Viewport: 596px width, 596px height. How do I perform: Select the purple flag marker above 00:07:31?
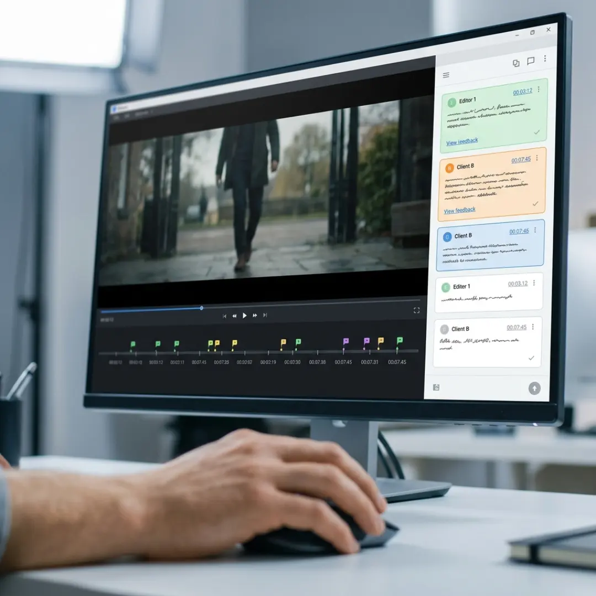(366, 340)
